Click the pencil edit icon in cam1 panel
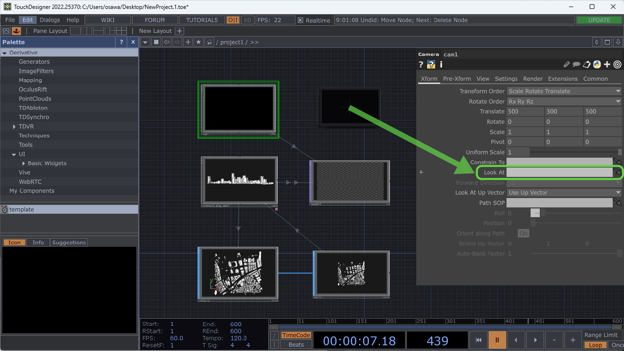The height and width of the screenshot is (351, 624). [567, 65]
